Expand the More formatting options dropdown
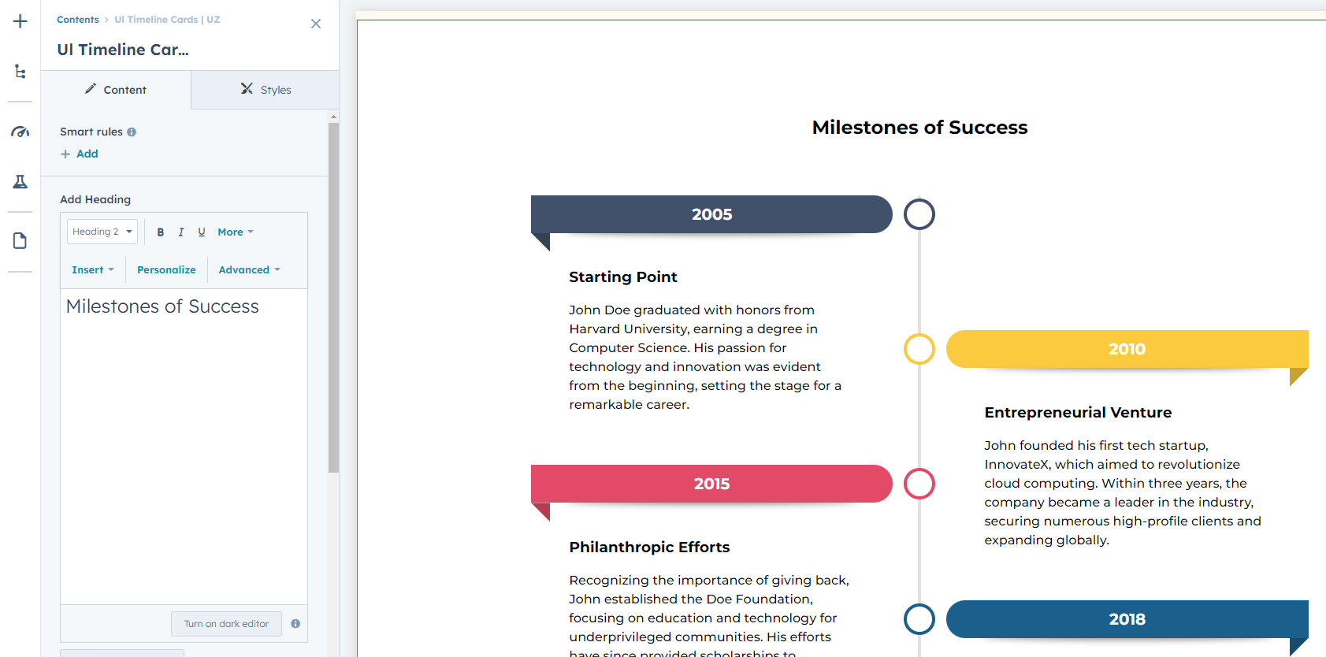Viewport: 1326px width, 657px height. coord(236,232)
